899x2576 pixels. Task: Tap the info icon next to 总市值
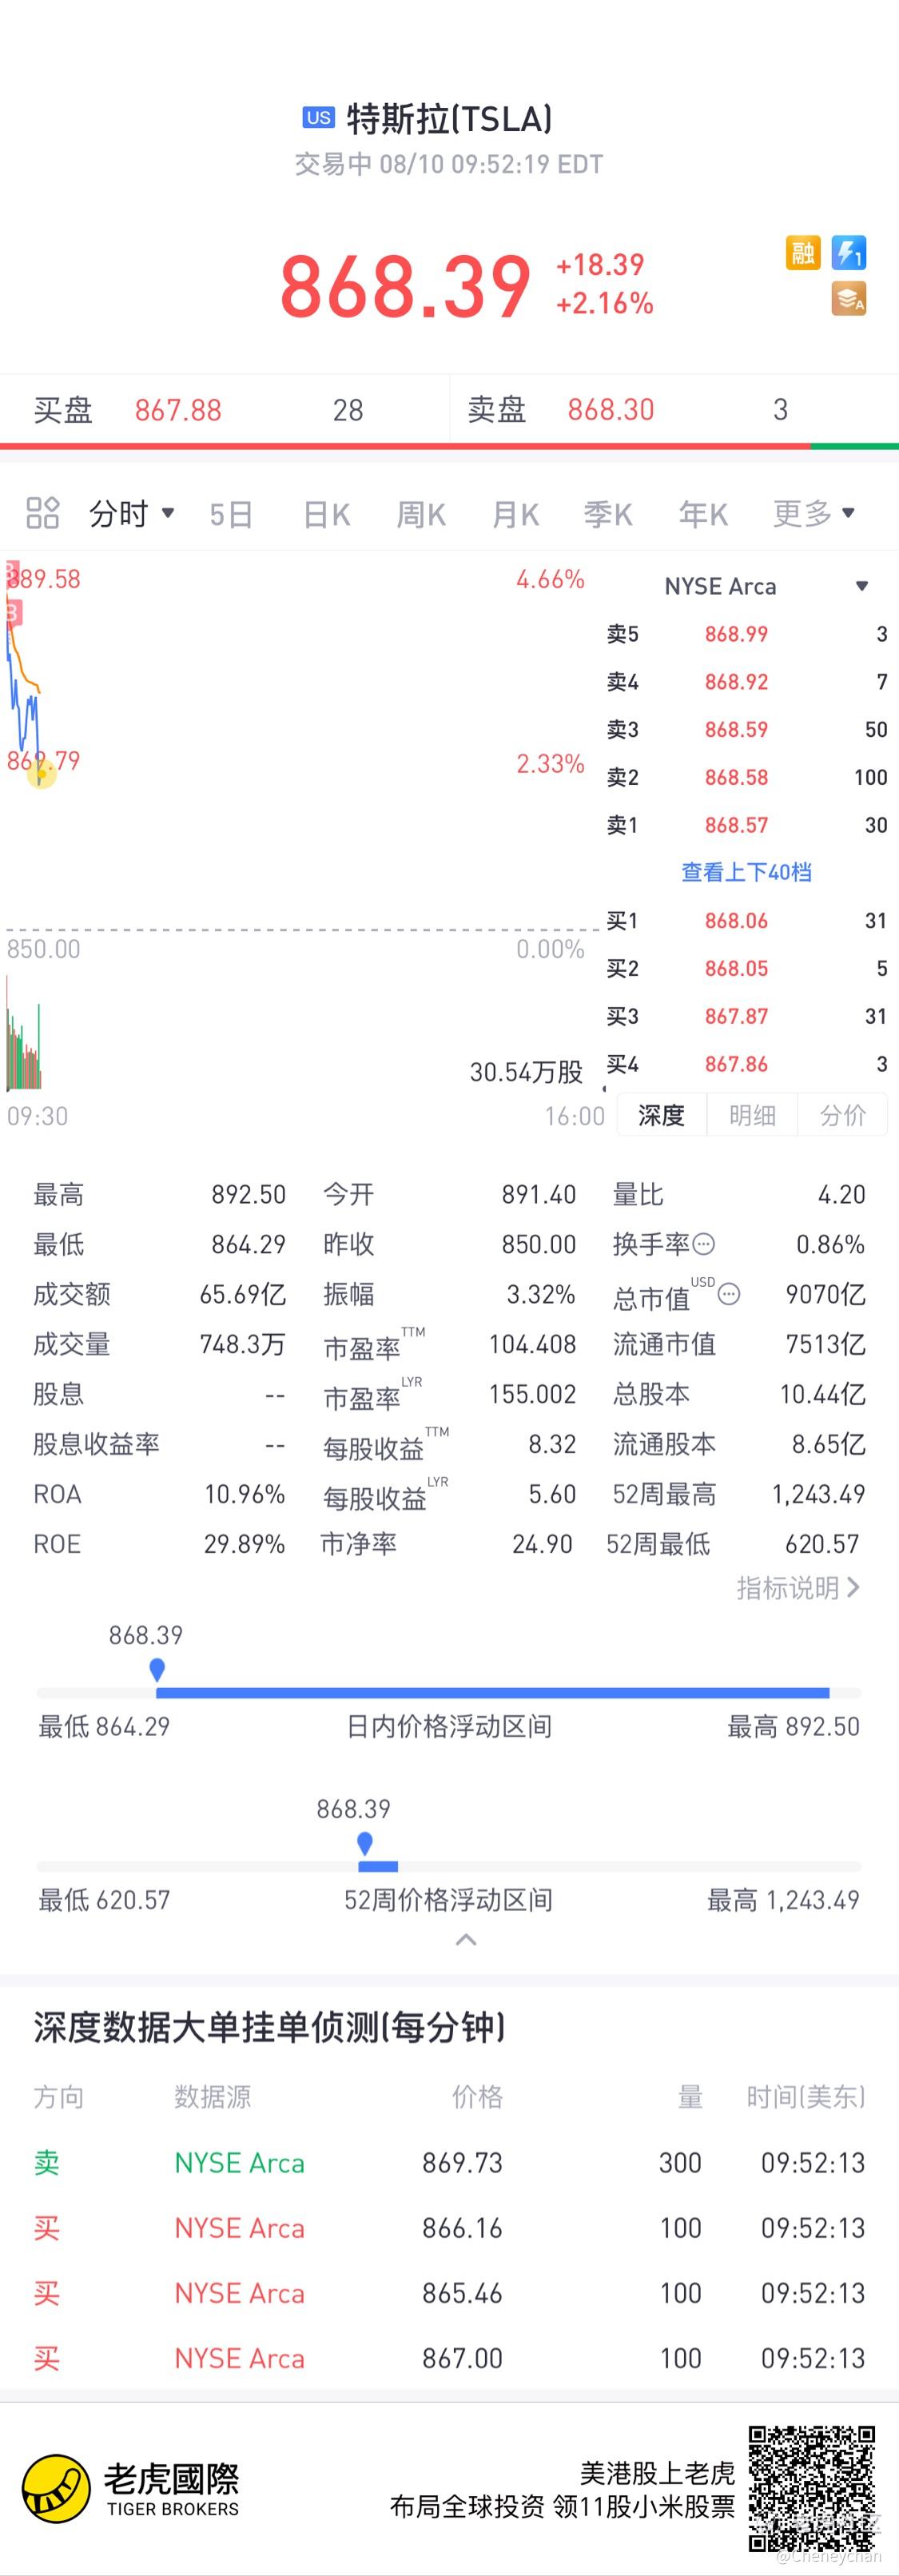tap(730, 1294)
